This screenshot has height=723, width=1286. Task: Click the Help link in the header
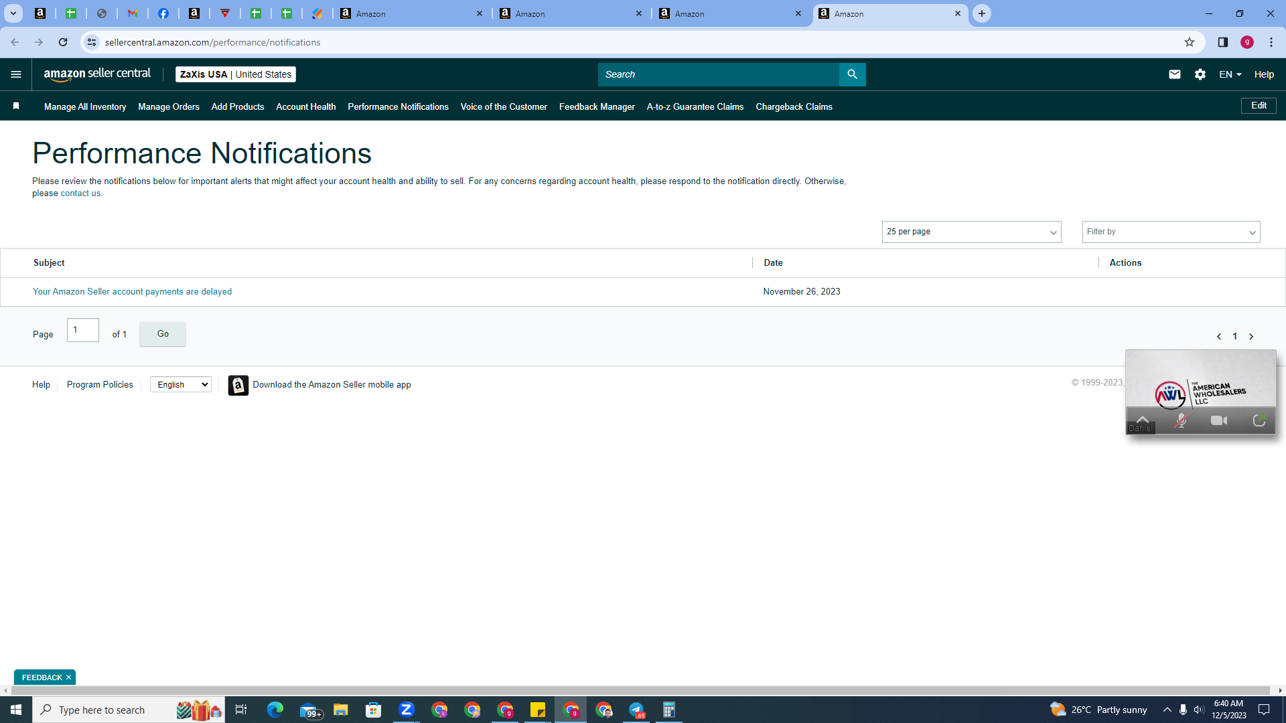pos(1264,74)
